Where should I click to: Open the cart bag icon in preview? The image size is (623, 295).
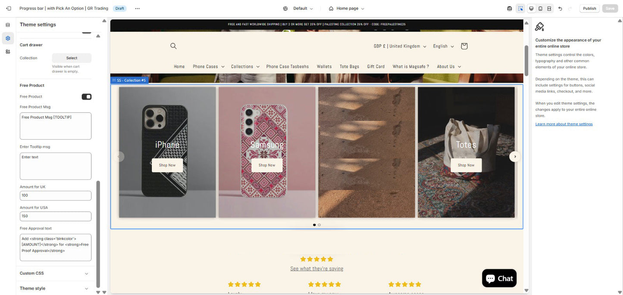464,46
